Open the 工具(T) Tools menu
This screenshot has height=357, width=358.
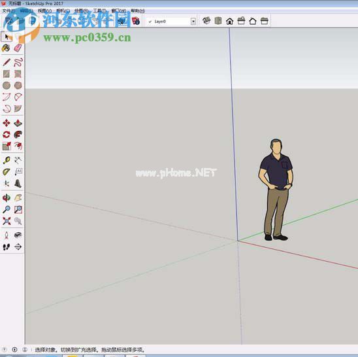coord(100,10)
